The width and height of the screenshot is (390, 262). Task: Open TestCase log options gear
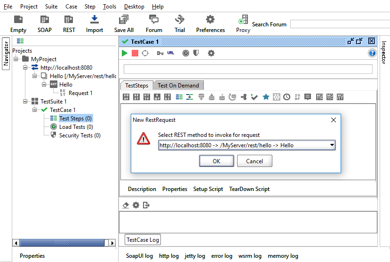click(x=136, y=205)
